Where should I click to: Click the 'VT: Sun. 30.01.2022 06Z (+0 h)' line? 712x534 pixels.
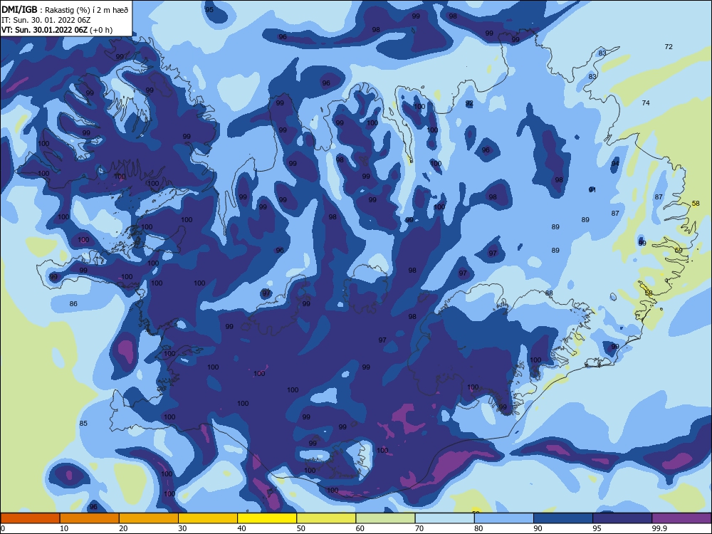(57, 30)
